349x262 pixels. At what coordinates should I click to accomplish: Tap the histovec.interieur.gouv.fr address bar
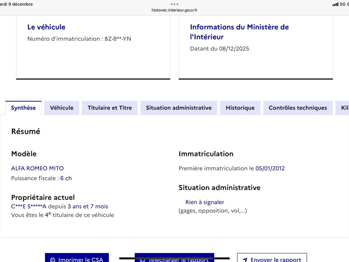(x=174, y=10)
